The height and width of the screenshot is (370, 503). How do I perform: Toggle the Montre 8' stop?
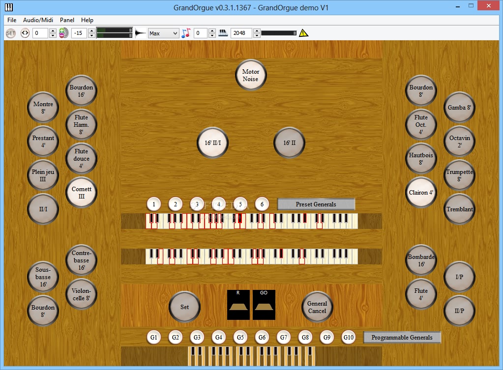[x=43, y=108]
